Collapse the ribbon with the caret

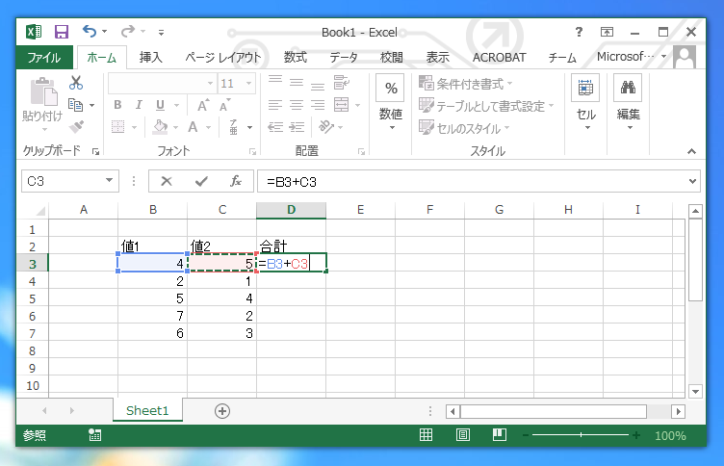691,151
